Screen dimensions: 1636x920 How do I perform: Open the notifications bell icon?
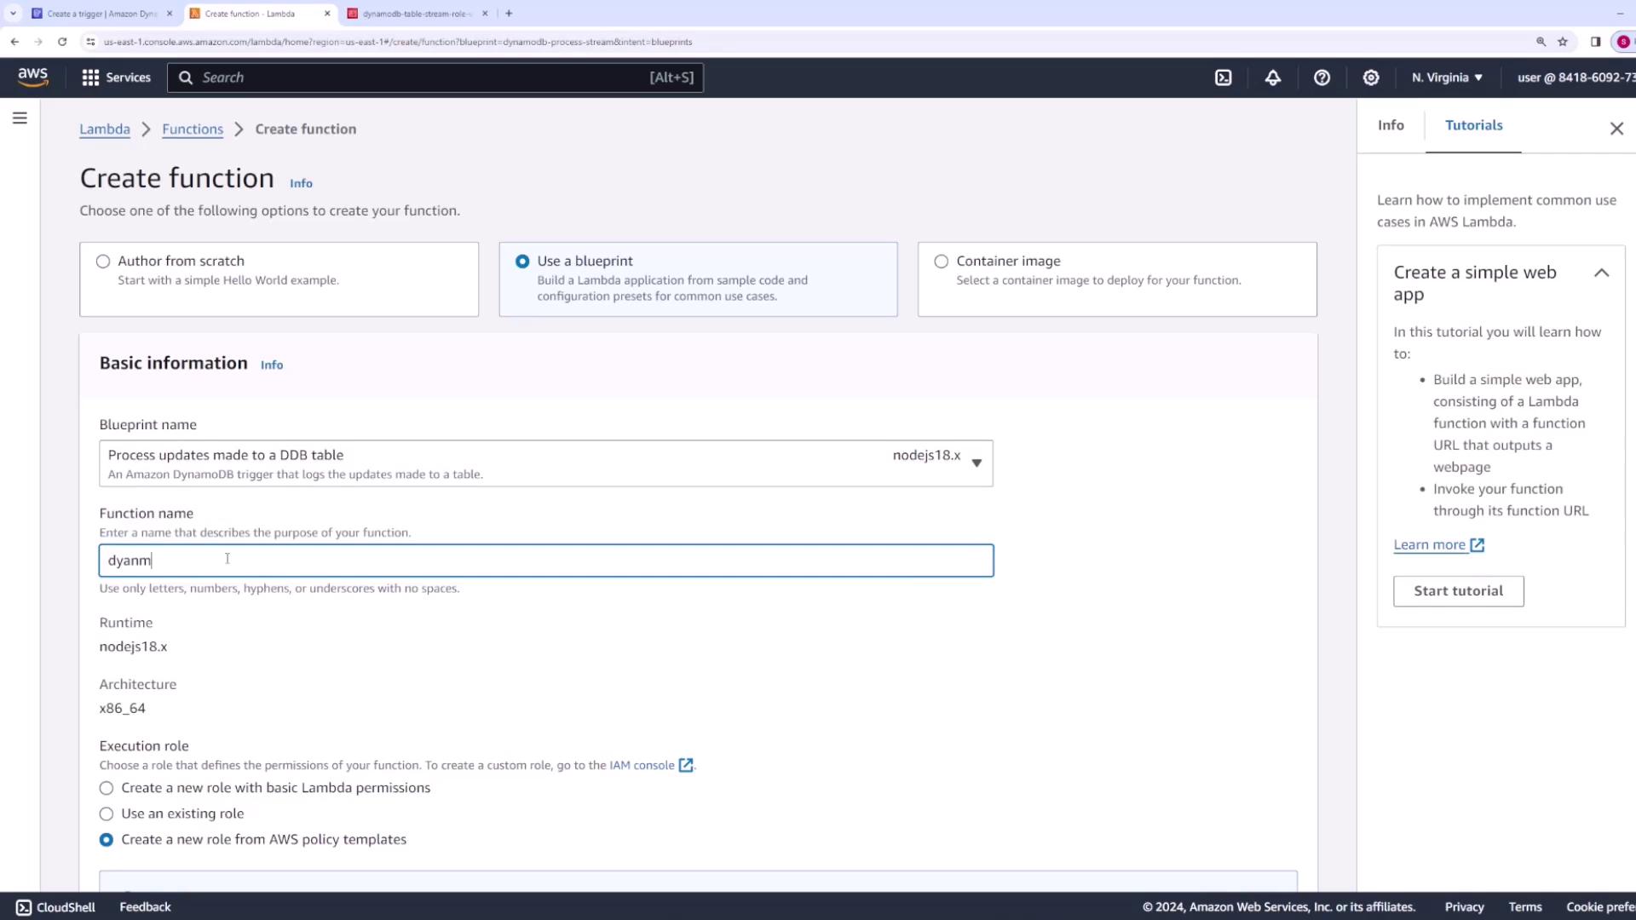1272,78
